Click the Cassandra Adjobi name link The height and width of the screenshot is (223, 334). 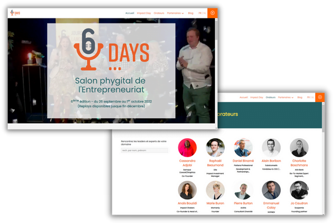pyautogui.click(x=187, y=163)
